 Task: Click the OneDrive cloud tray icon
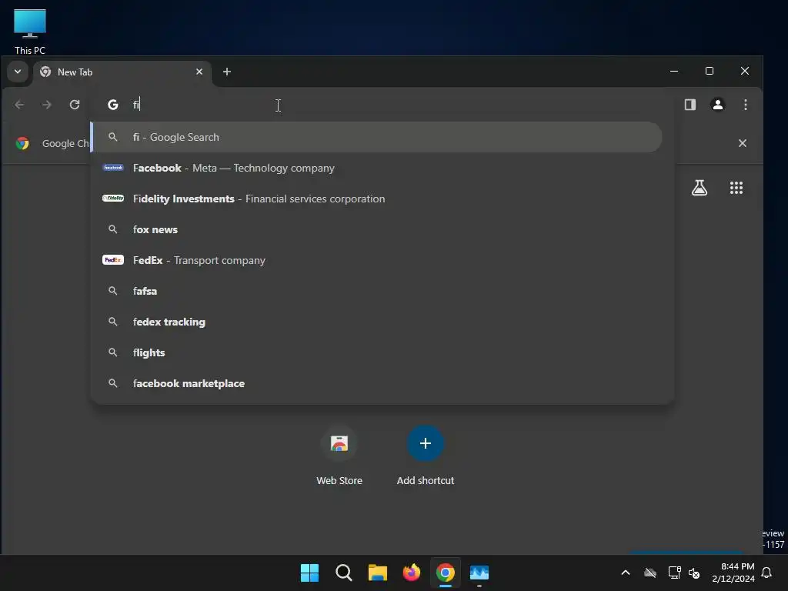pos(649,573)
